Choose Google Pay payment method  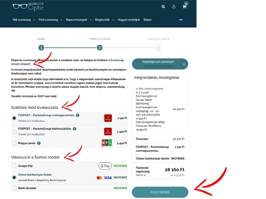14,166
